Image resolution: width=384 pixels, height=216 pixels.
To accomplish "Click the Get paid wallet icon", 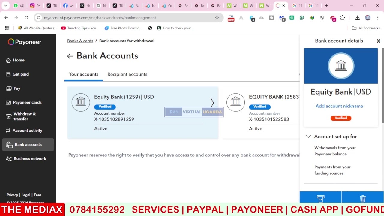I will [8, 74].
